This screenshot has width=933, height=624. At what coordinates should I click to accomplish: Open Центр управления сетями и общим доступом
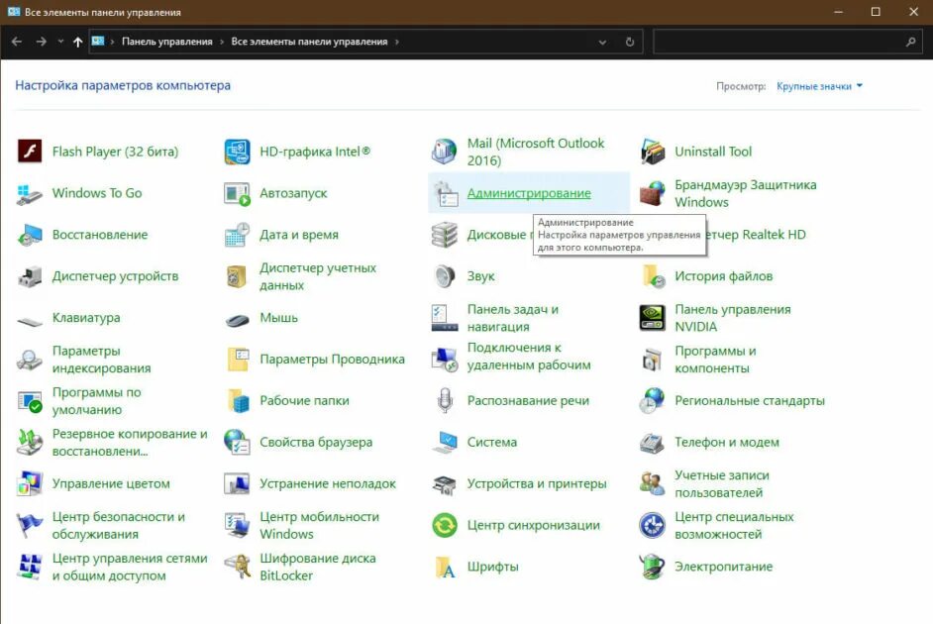point(130,567)
